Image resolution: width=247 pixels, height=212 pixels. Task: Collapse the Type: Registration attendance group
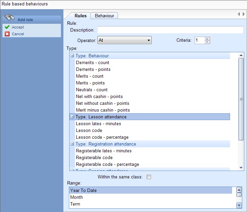[72, 144]
